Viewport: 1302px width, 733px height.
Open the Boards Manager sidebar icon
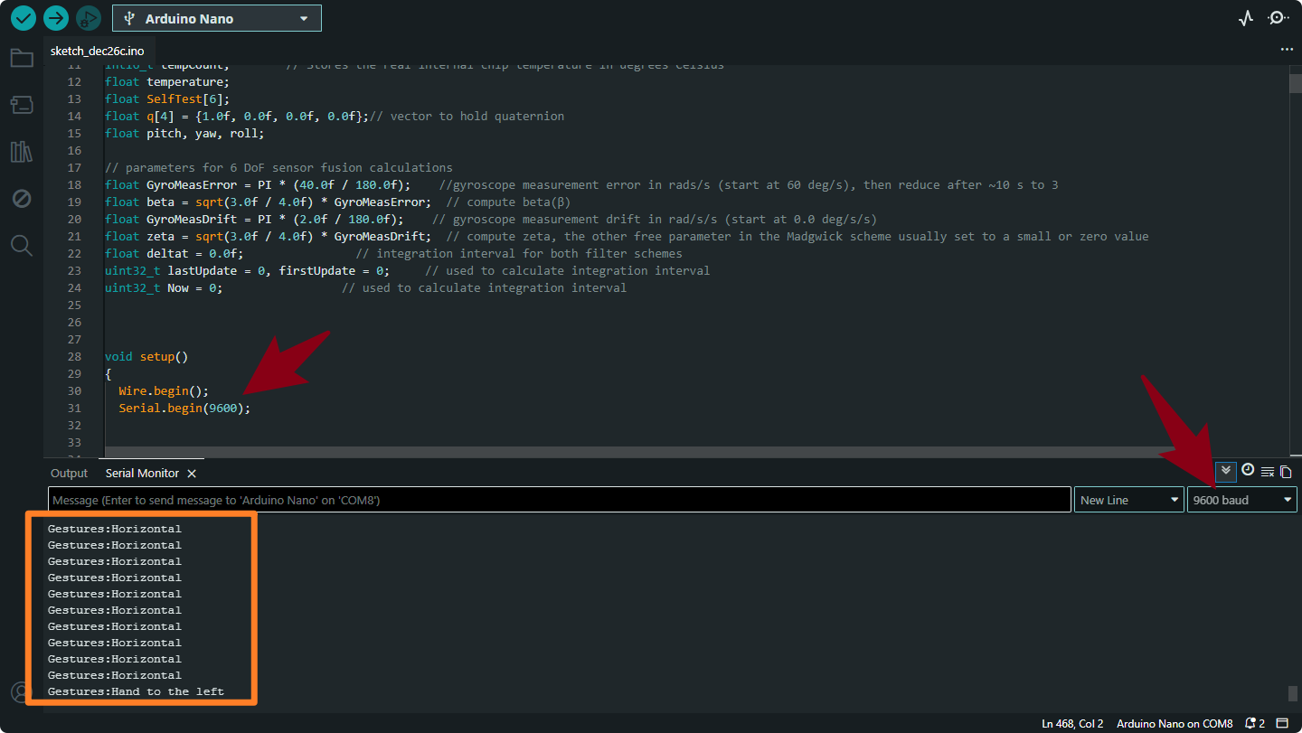point(22,105)
